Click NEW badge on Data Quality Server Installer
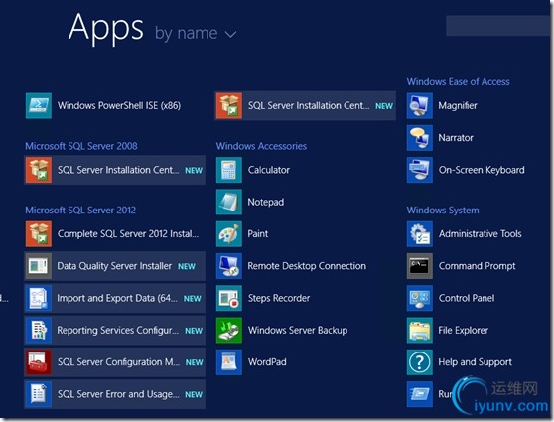This screenshot has width=554, height=422. 187,266
